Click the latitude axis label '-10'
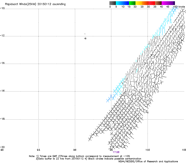Image resolution: width=186 pixels, height=163 pixels. coord(2,8)
